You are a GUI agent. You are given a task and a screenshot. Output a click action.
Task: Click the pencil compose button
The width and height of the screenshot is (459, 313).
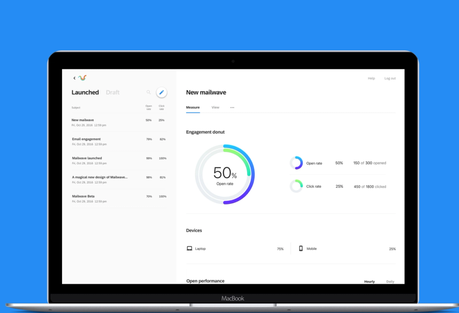coord(161,92)
